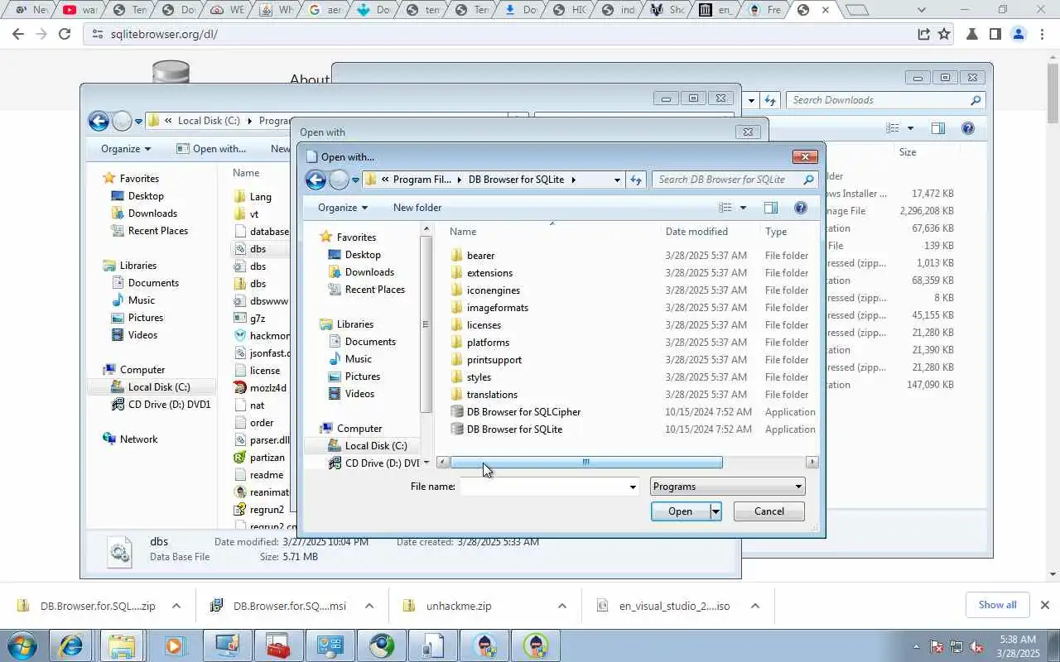Open the licenses folder
The width and height of the screenshot is (1060, 662).
475,324
